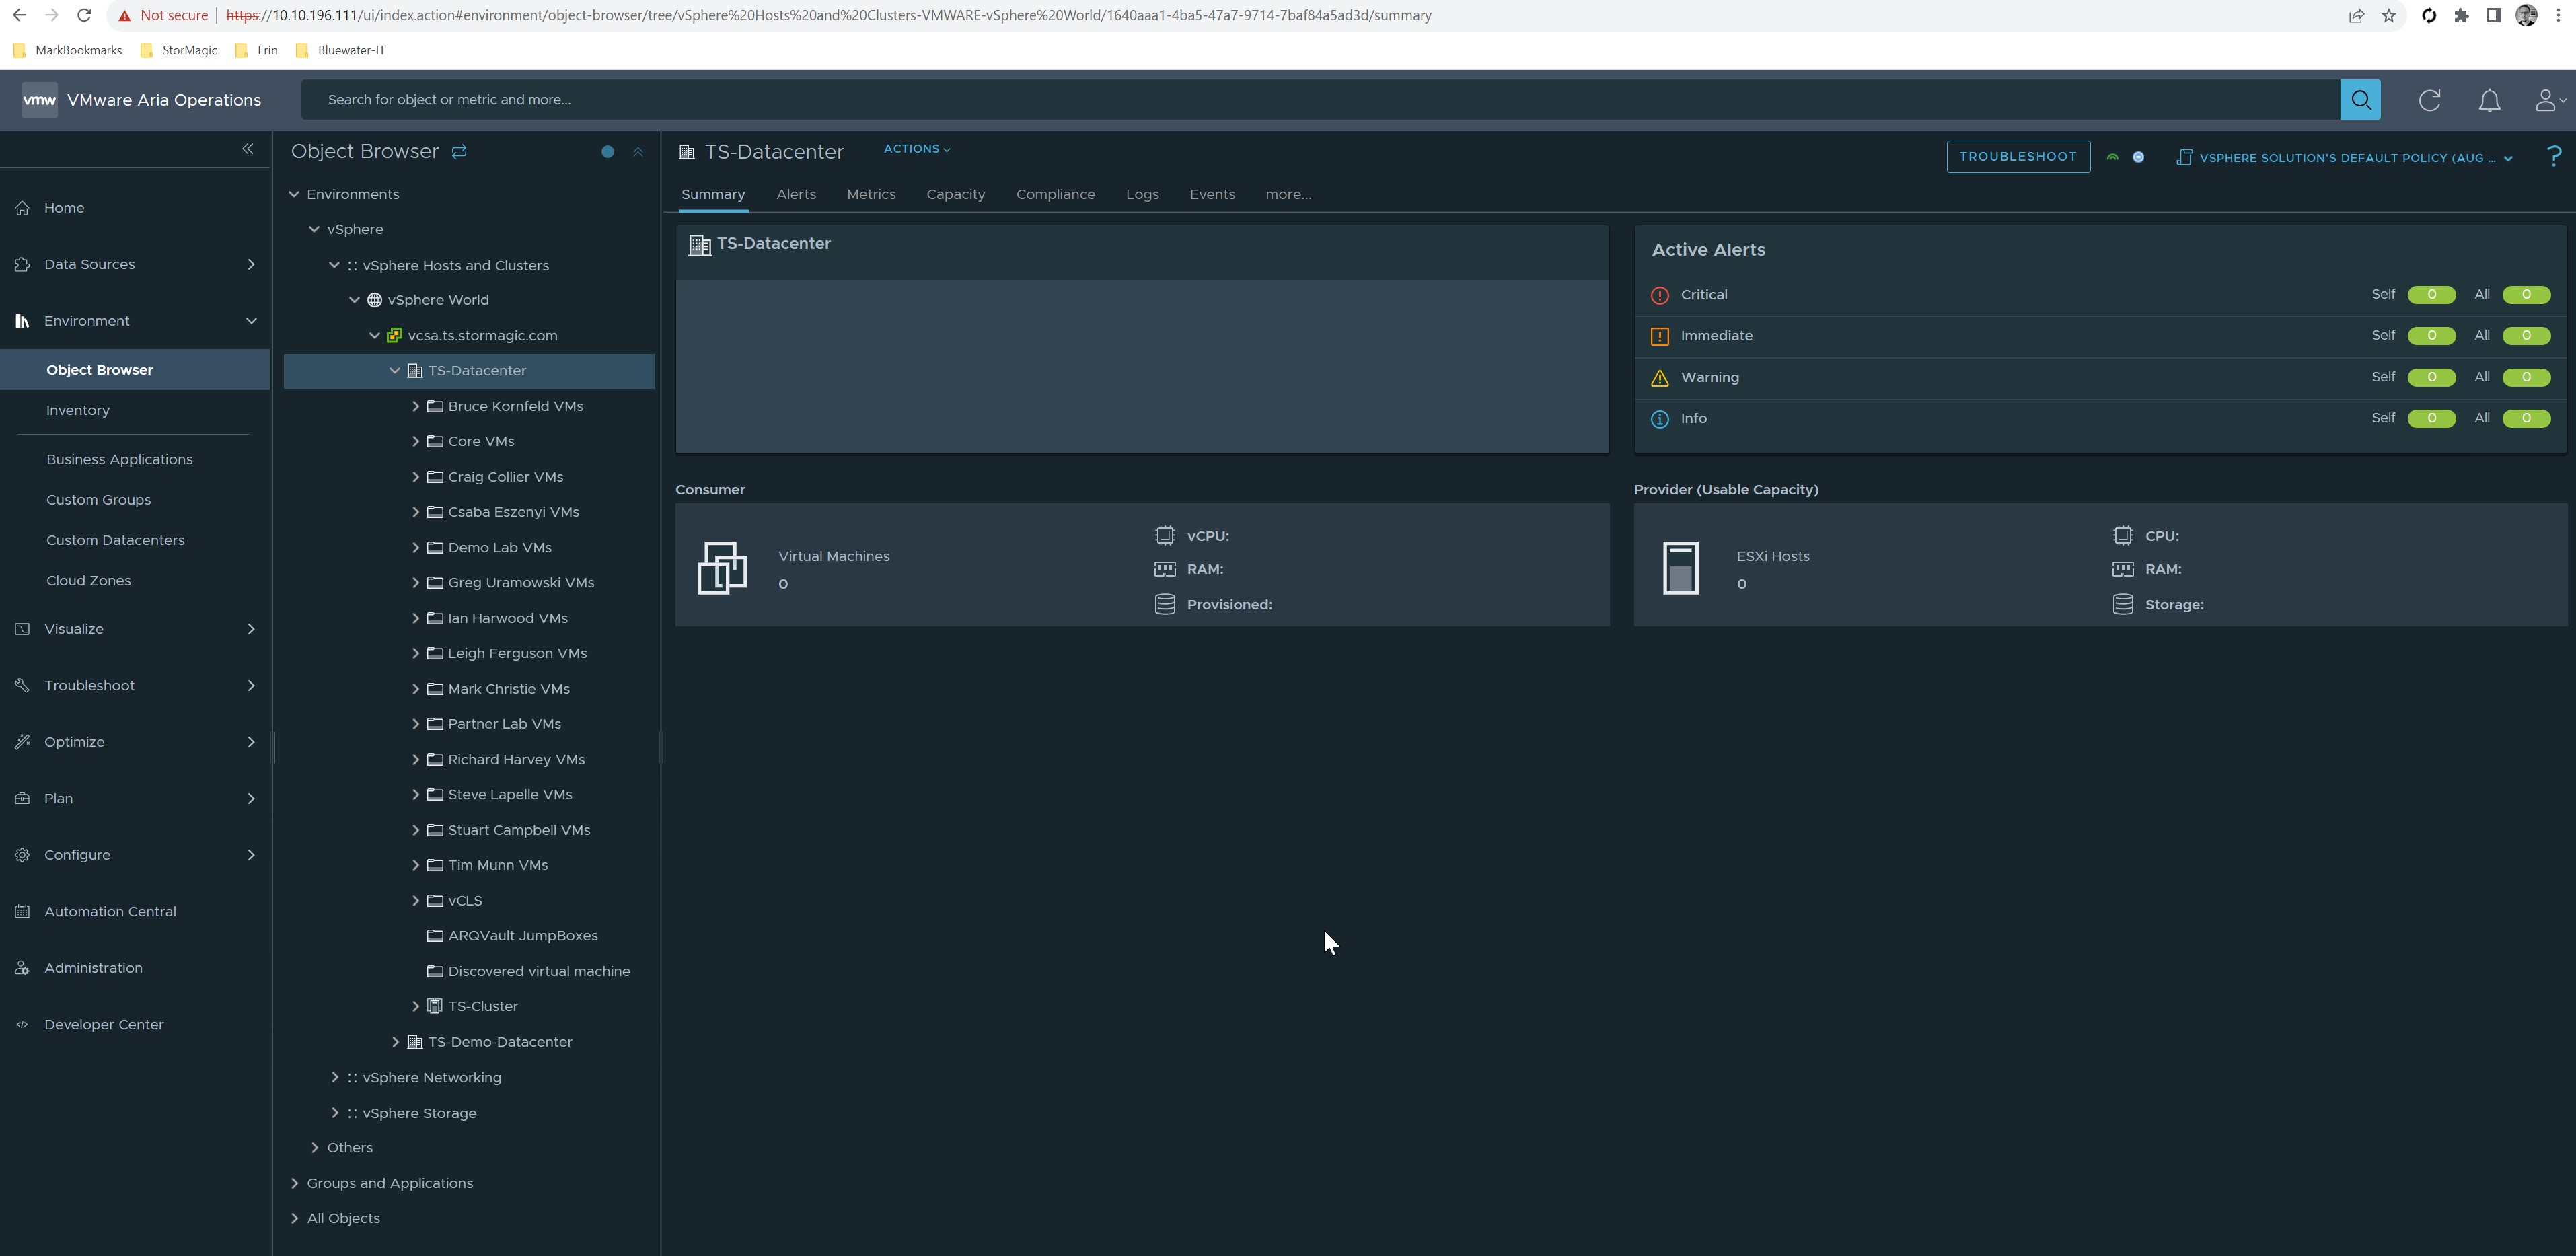The height and width of the screenshot is (1256, 2576).
Task: Open Inventory in the sidebar
Action: point(78,411)
